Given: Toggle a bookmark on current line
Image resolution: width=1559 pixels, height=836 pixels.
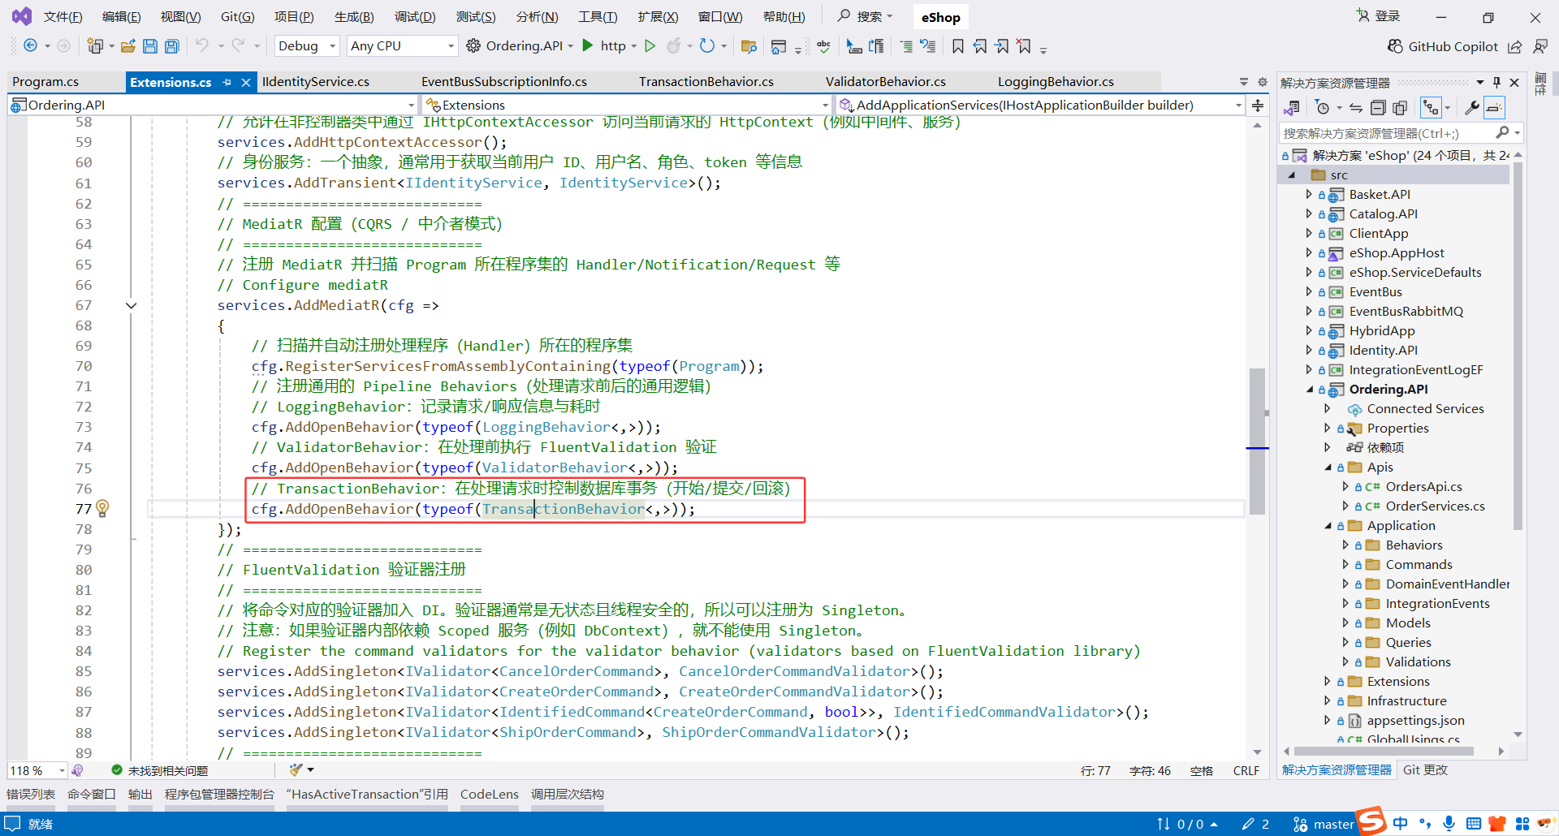Looking at the screenshot, I should click(958, 46).
